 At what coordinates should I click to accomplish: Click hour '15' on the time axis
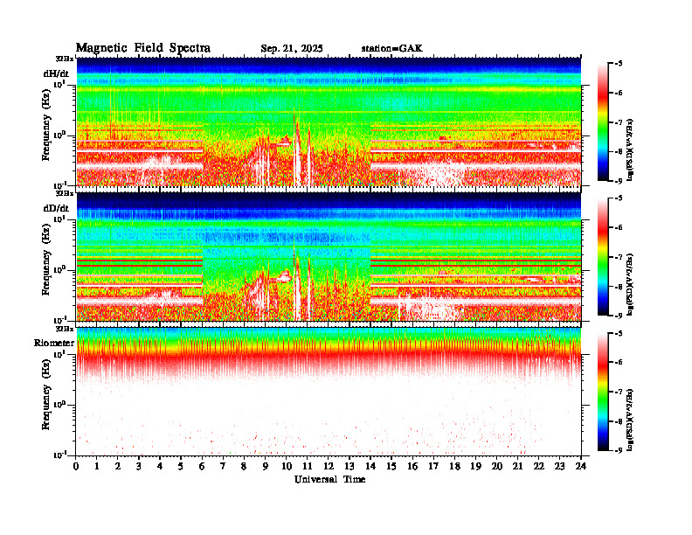pos(391,467)
